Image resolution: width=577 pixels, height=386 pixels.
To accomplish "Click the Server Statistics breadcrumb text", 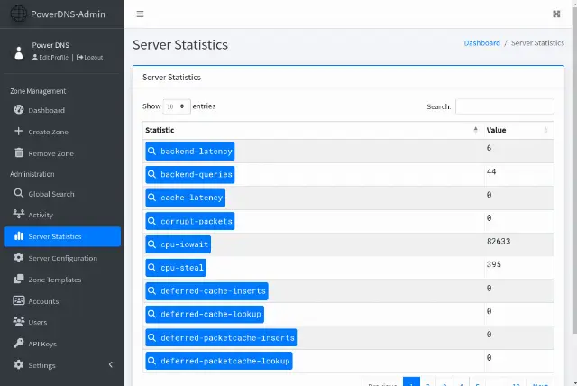I will (x=537, y=43).
